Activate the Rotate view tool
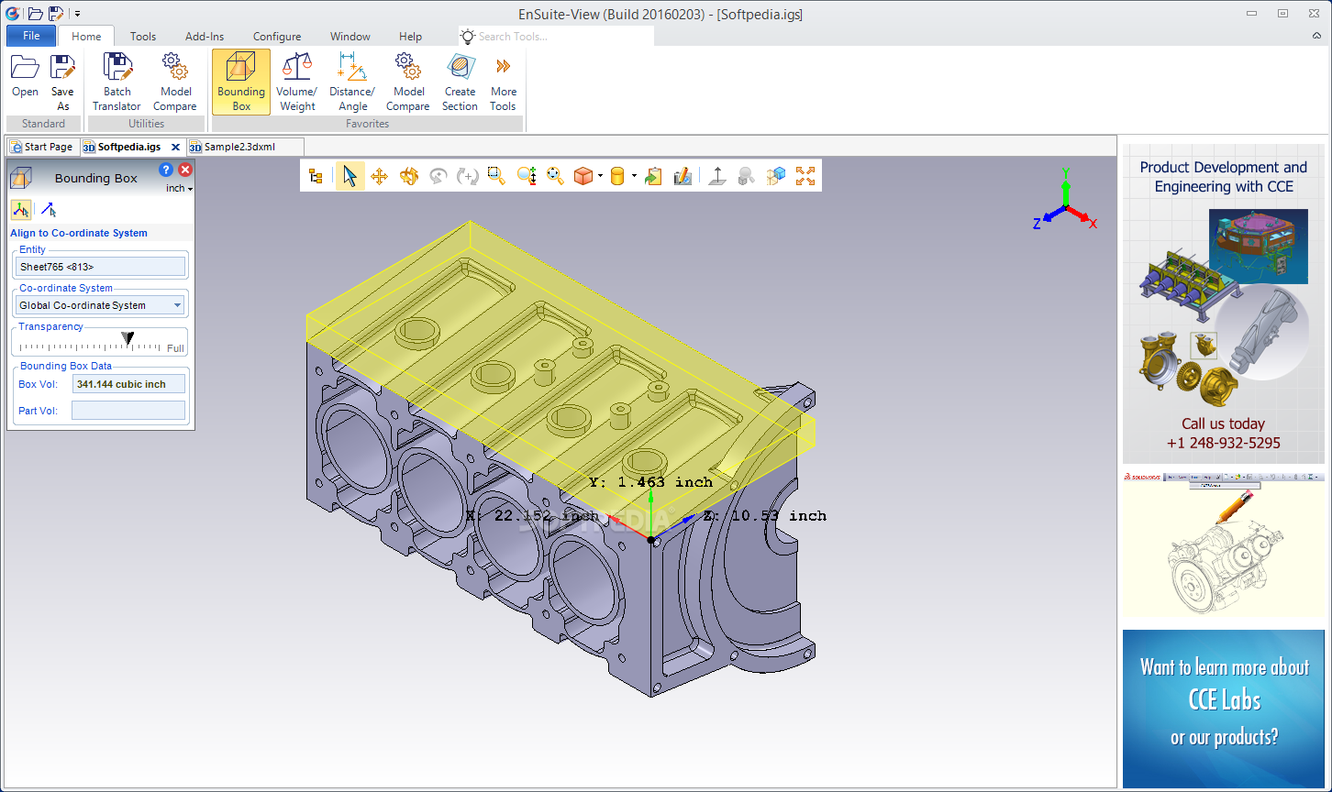1332x792 pixels. [408, 176]
